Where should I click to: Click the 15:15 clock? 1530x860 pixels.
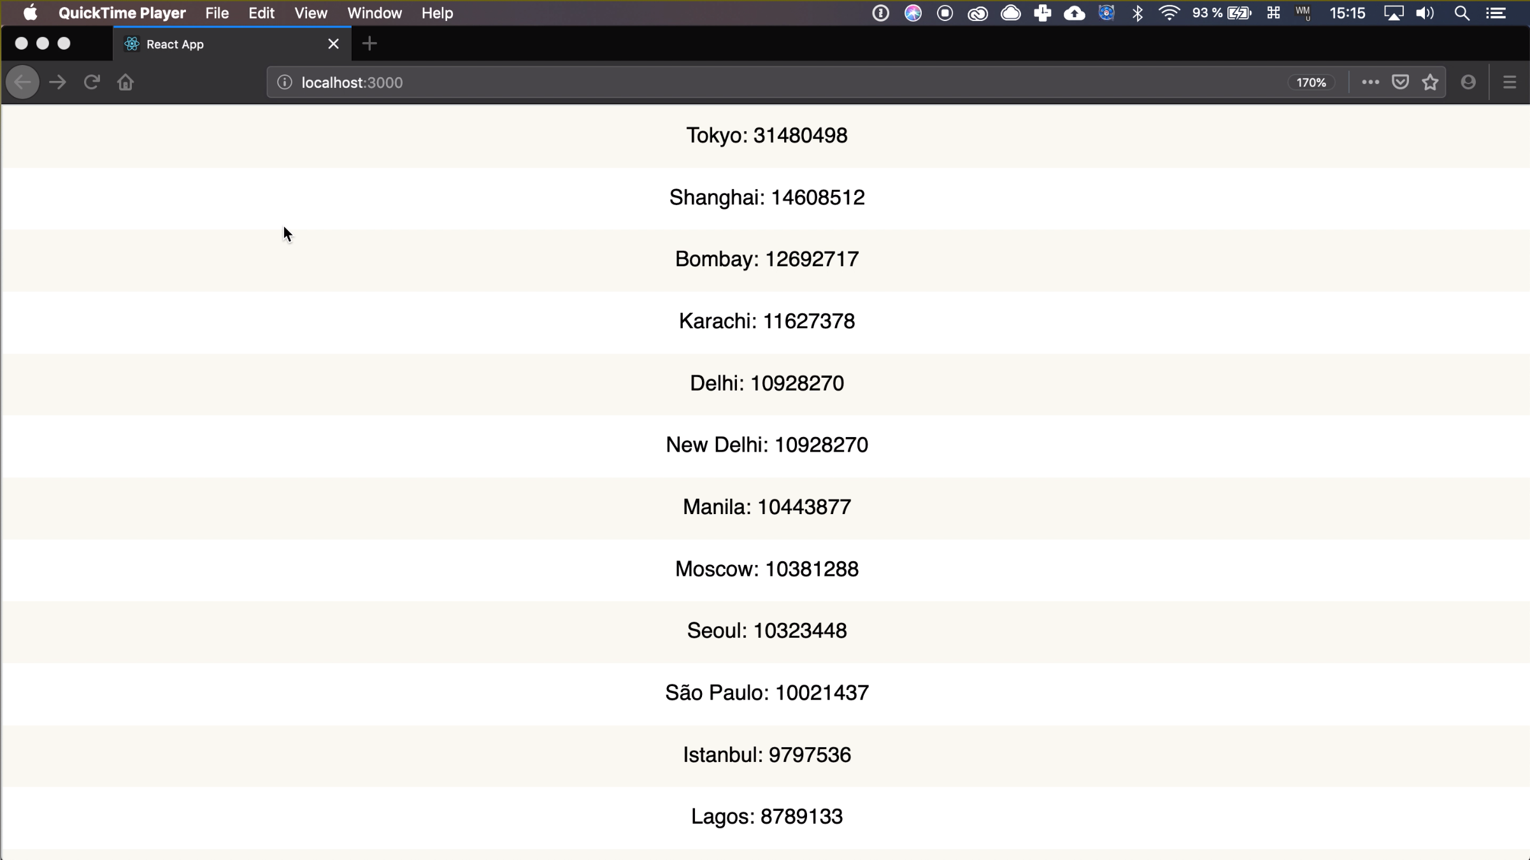1347,13
